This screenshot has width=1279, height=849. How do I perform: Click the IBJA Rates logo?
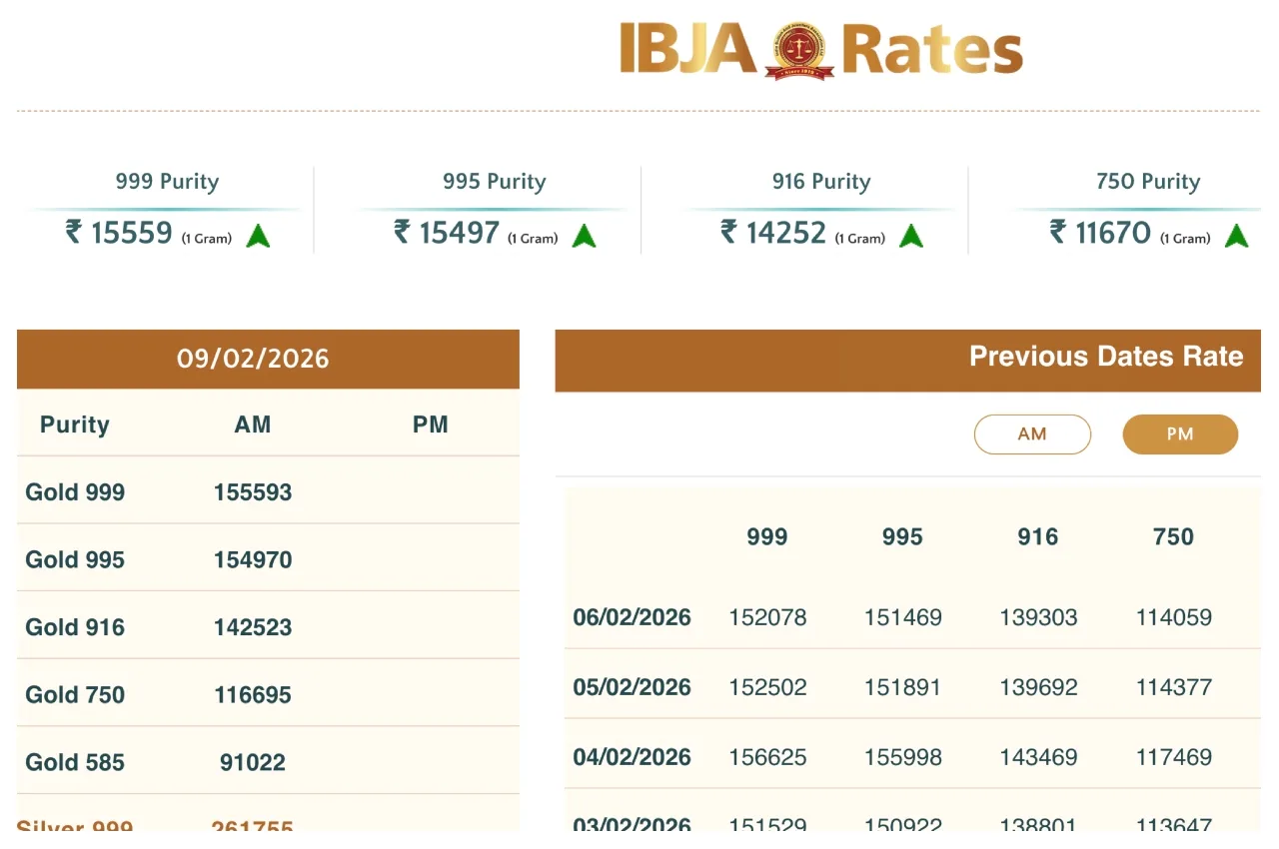coord(819,50)
